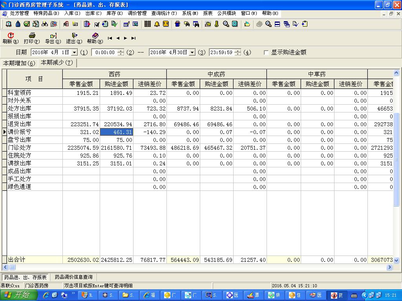Jump to last record arrow
Viewport: 402px width, 301px height.
[x=133, y=38]
